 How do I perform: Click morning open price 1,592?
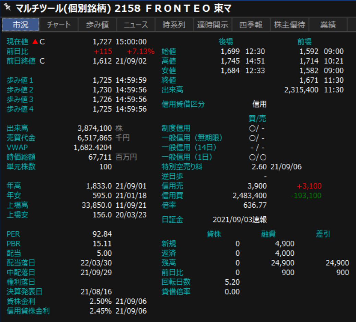pos(309,51)
